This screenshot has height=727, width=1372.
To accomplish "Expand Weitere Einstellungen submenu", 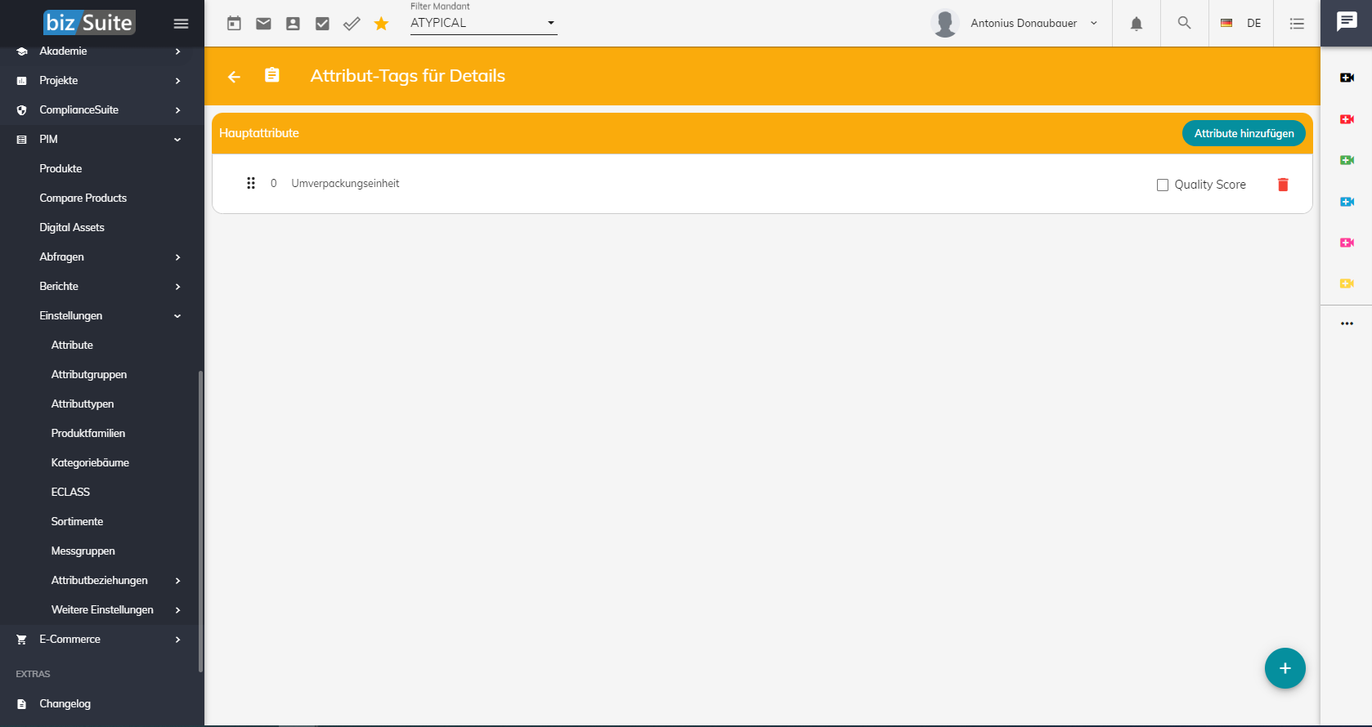I will click(102, 609).
